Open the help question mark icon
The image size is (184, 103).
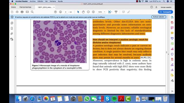(152, 7)
